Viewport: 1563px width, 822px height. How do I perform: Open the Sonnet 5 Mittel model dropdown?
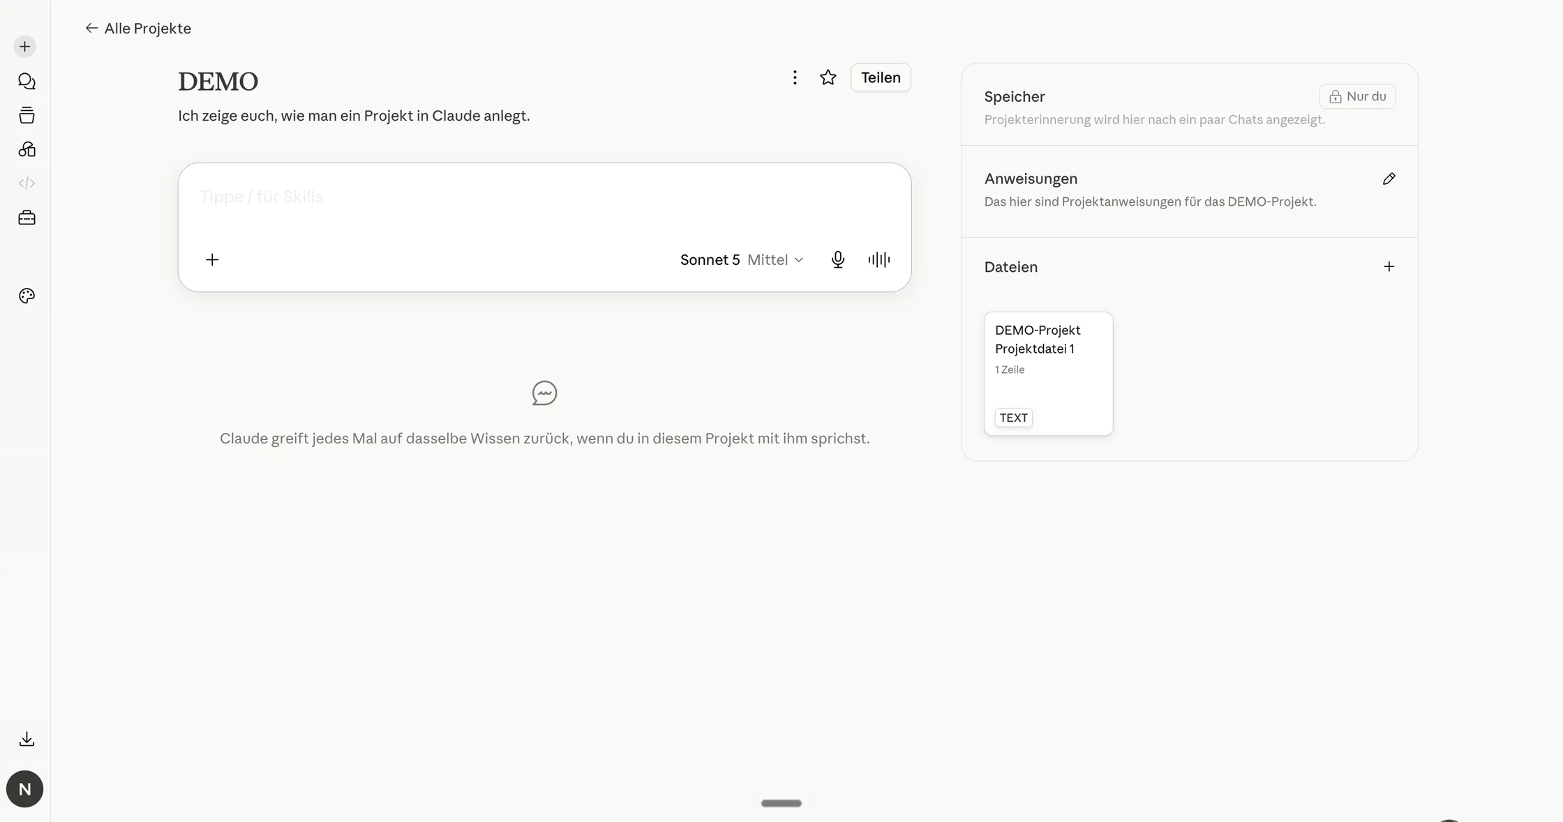point(742,260)
